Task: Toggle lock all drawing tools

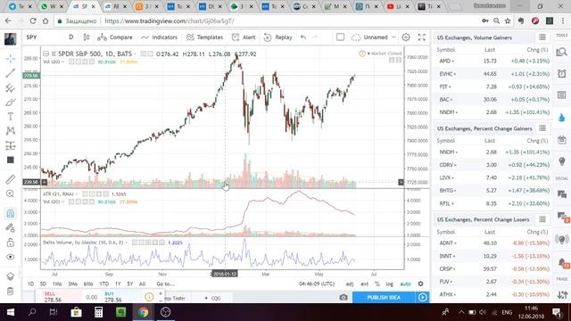Action: pyautogui.click(x=10, y=243)
